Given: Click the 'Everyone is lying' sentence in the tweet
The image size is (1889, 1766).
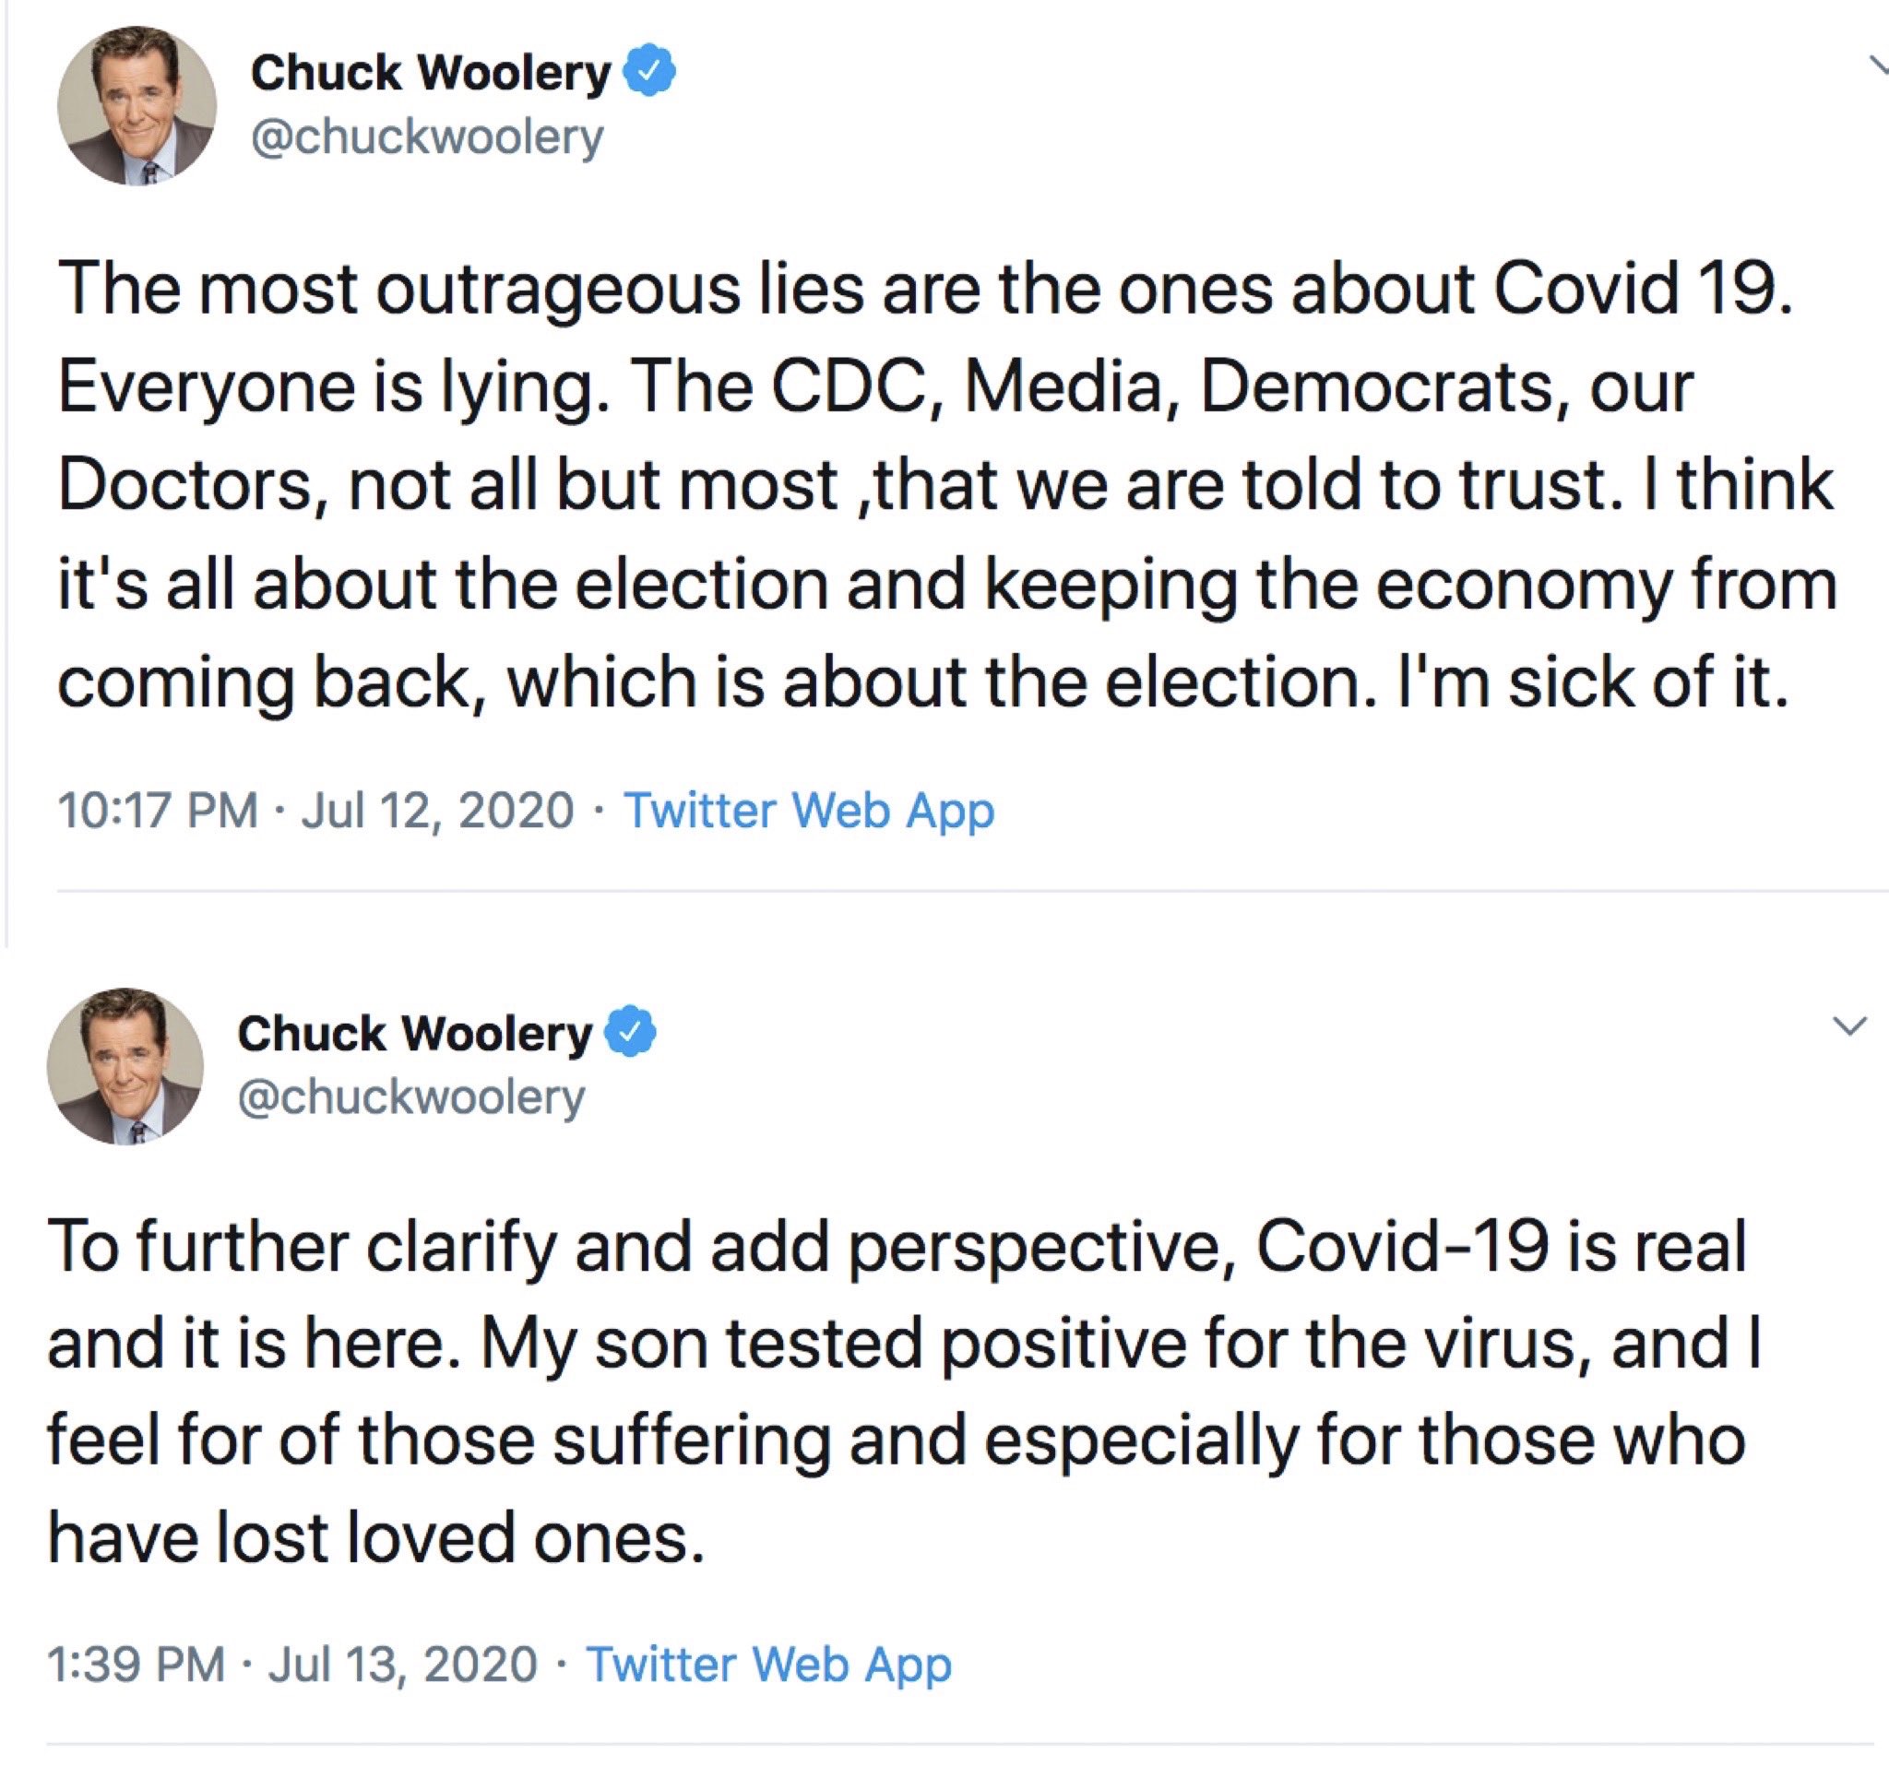Looking at the screenshot, I should [x=336, y=387].
